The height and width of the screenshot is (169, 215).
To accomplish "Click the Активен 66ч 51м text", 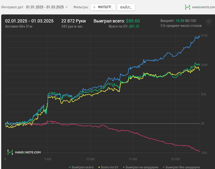I will point(19,26).
